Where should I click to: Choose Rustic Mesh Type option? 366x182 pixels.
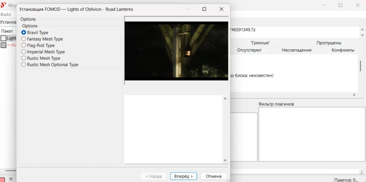click(24, 58)
